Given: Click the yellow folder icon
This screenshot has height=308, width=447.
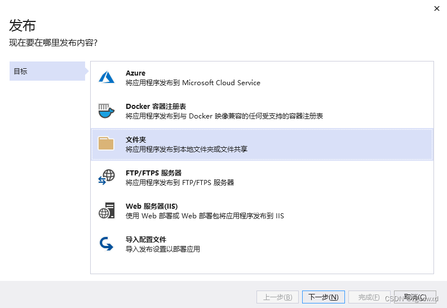Looking at the screenshot, I should coord(107,144).
